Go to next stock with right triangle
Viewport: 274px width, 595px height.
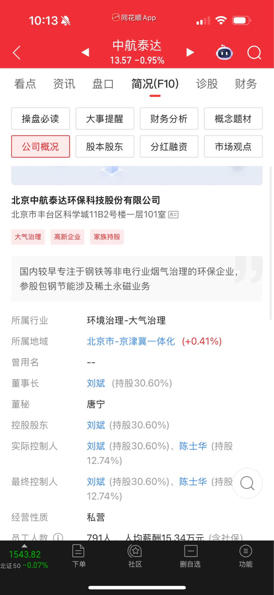[190, 52]
